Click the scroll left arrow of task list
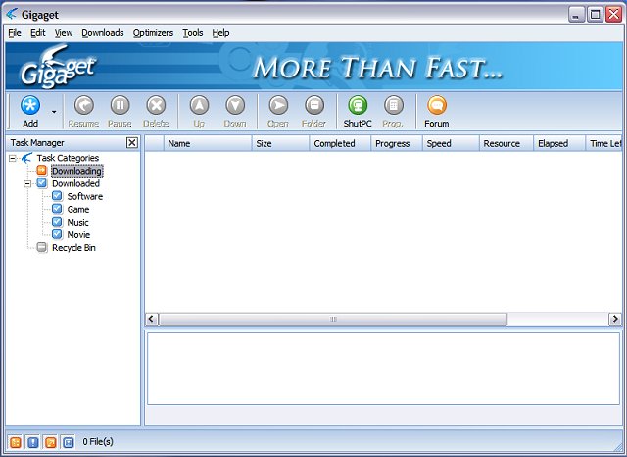The image size is (627, 457). tap(151, 319)
